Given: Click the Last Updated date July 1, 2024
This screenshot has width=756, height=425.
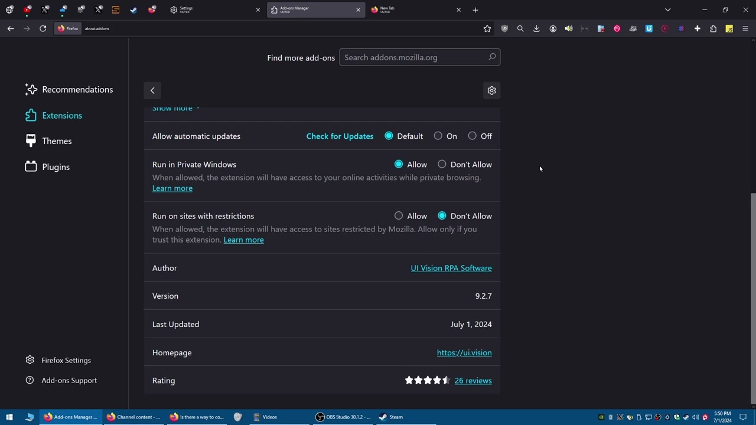Looking at the screenshot, I should [471, 325].
